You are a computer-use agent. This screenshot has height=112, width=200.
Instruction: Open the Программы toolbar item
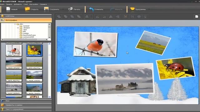click(138, 9)
